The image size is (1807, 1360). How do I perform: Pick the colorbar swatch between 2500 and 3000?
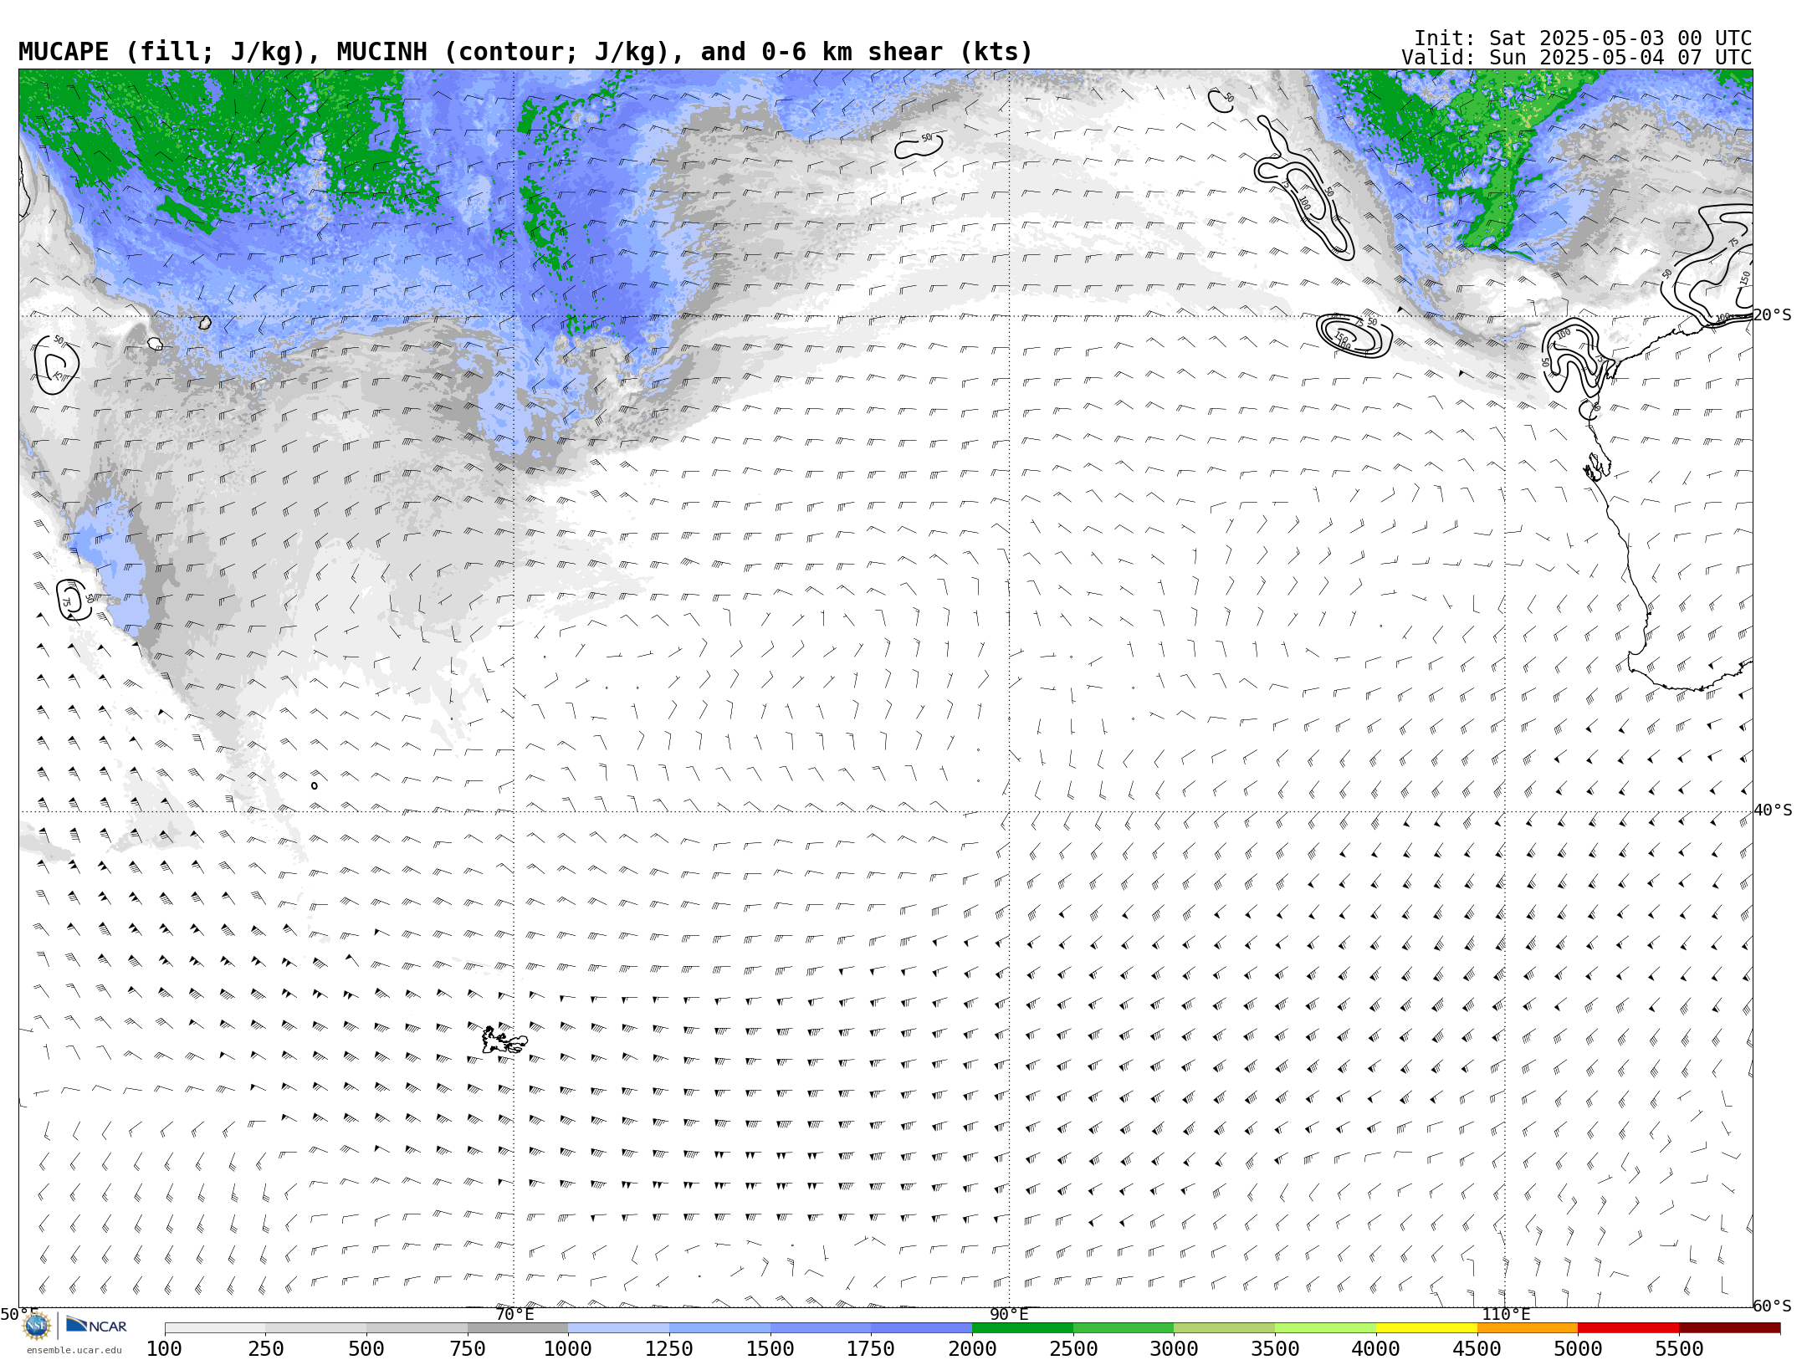pos(1124,1327)
